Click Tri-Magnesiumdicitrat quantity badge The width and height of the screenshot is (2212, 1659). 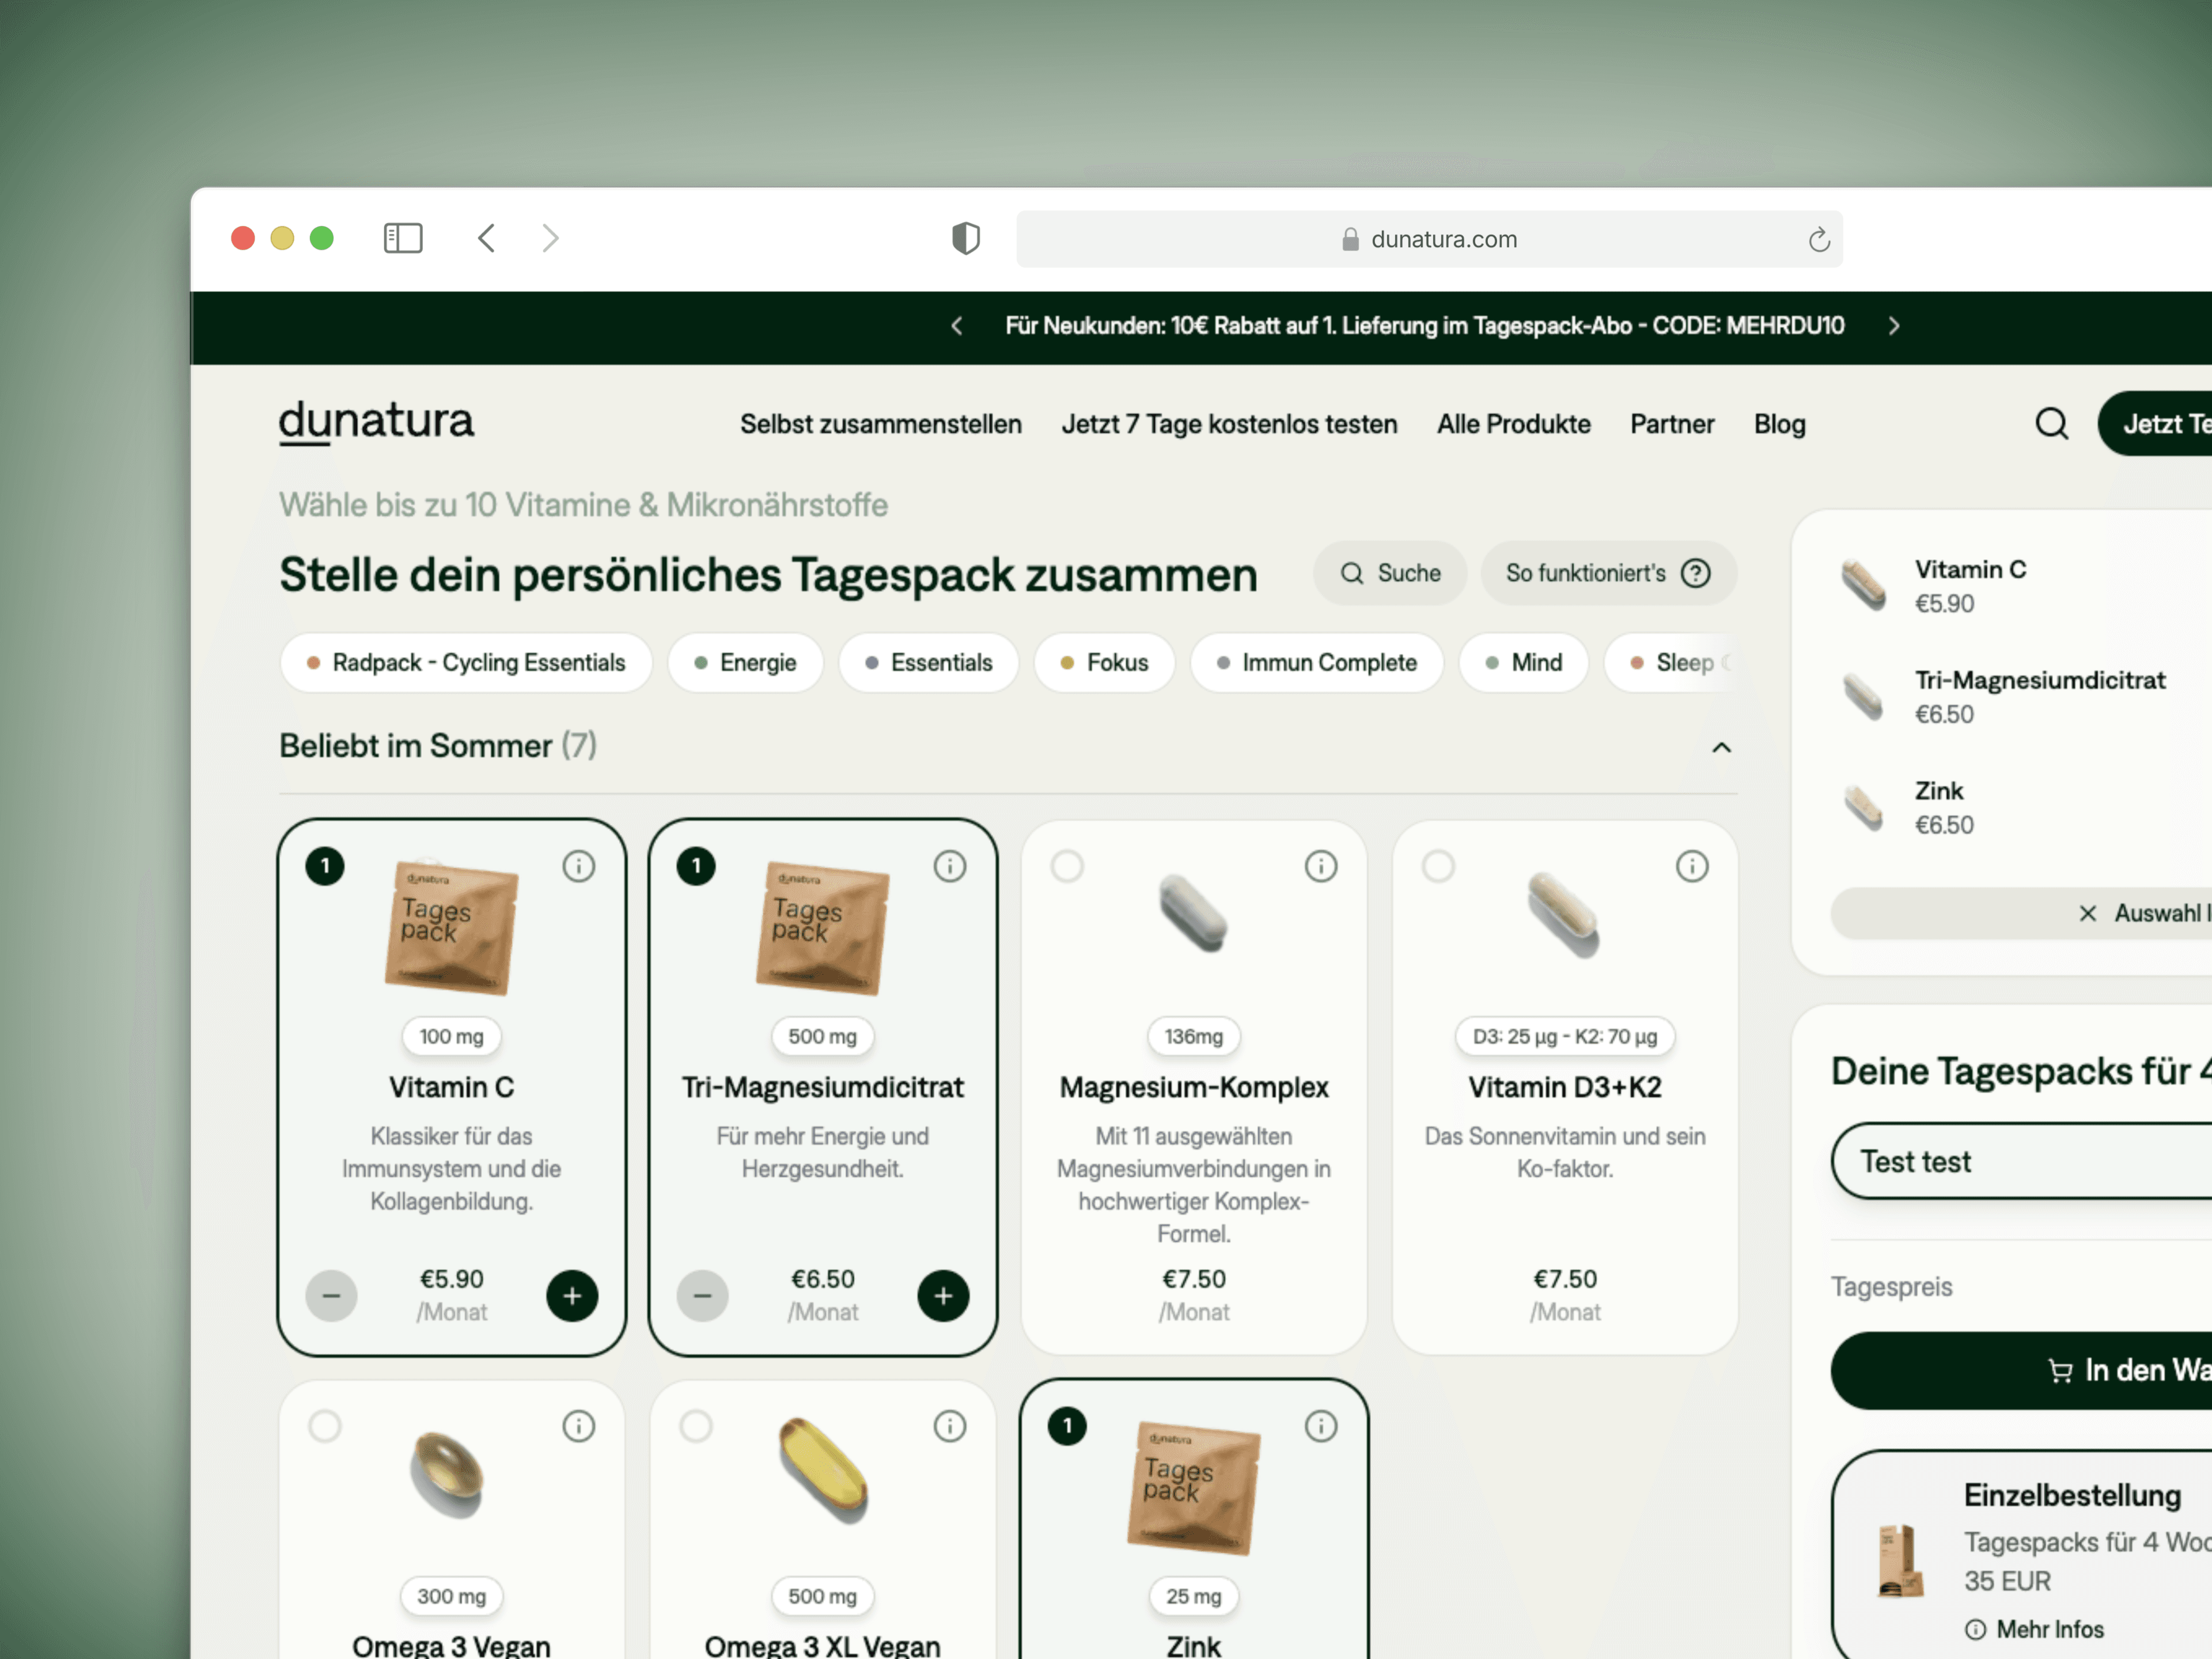(696, 866)
